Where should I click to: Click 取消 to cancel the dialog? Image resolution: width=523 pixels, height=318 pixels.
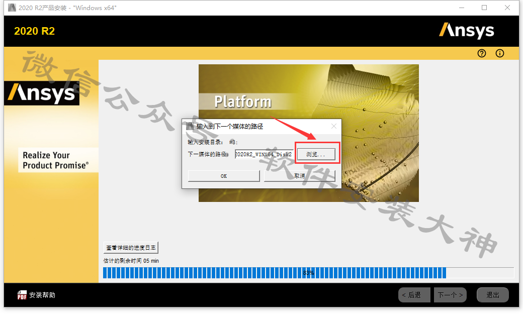pos(300,176)
